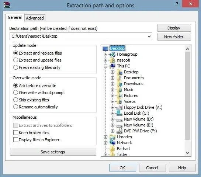
Task: Click the Local Disk (C:) drive icon
Action: point(119,113)
